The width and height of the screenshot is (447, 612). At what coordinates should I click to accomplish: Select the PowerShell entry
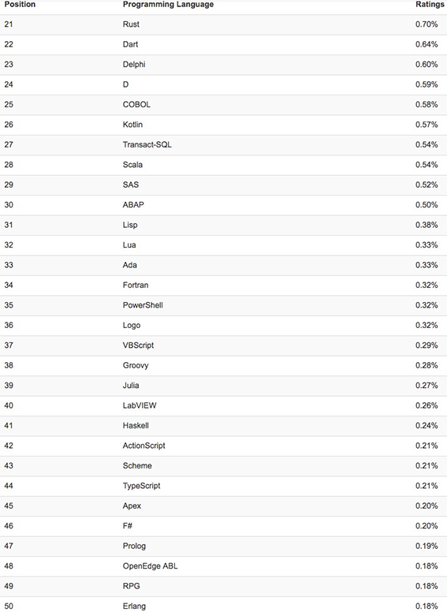143,305
